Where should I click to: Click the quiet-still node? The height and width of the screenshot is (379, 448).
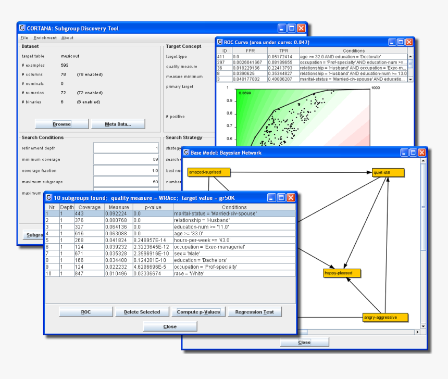(x=388, y=172)
